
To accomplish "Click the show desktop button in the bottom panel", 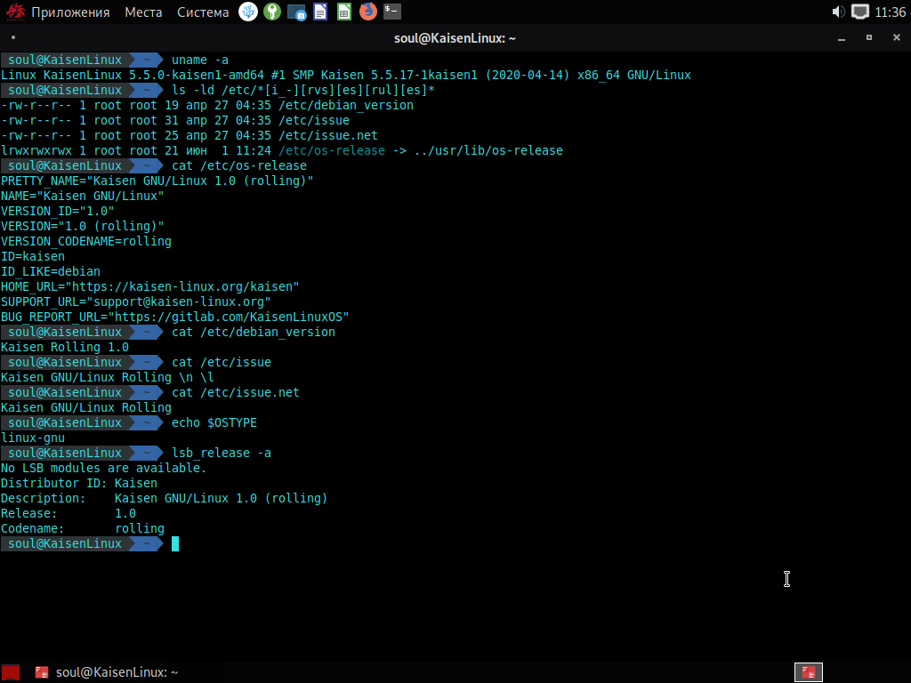I will point(11,672).
